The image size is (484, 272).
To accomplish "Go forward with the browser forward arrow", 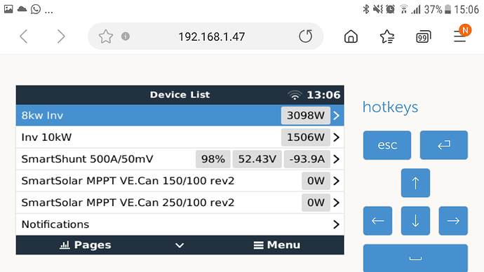I will pos(61,36).
